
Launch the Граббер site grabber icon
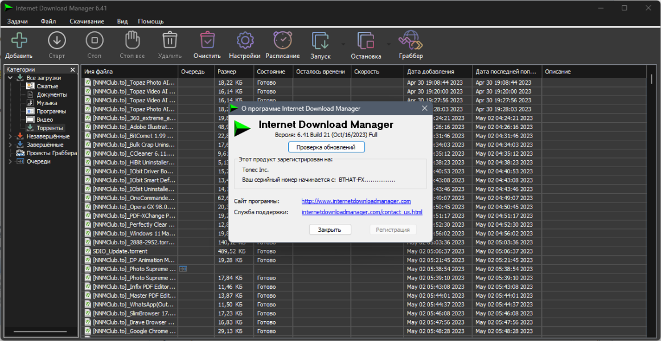click(x=410, y=41)
